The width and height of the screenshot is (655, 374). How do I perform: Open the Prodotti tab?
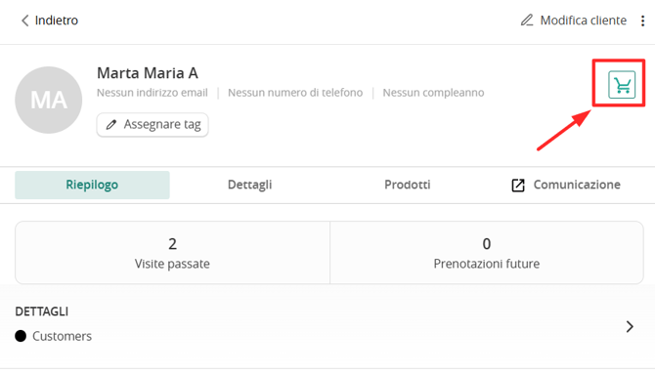pos(408,185)
